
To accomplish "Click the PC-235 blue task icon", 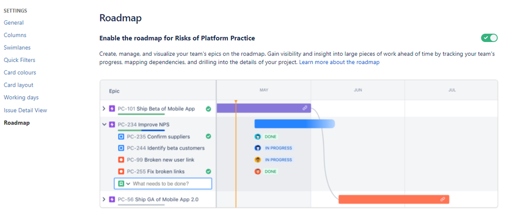I will [121, 137].
